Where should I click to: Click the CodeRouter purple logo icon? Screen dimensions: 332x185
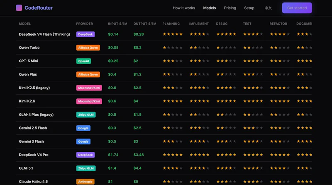[19, 8]
